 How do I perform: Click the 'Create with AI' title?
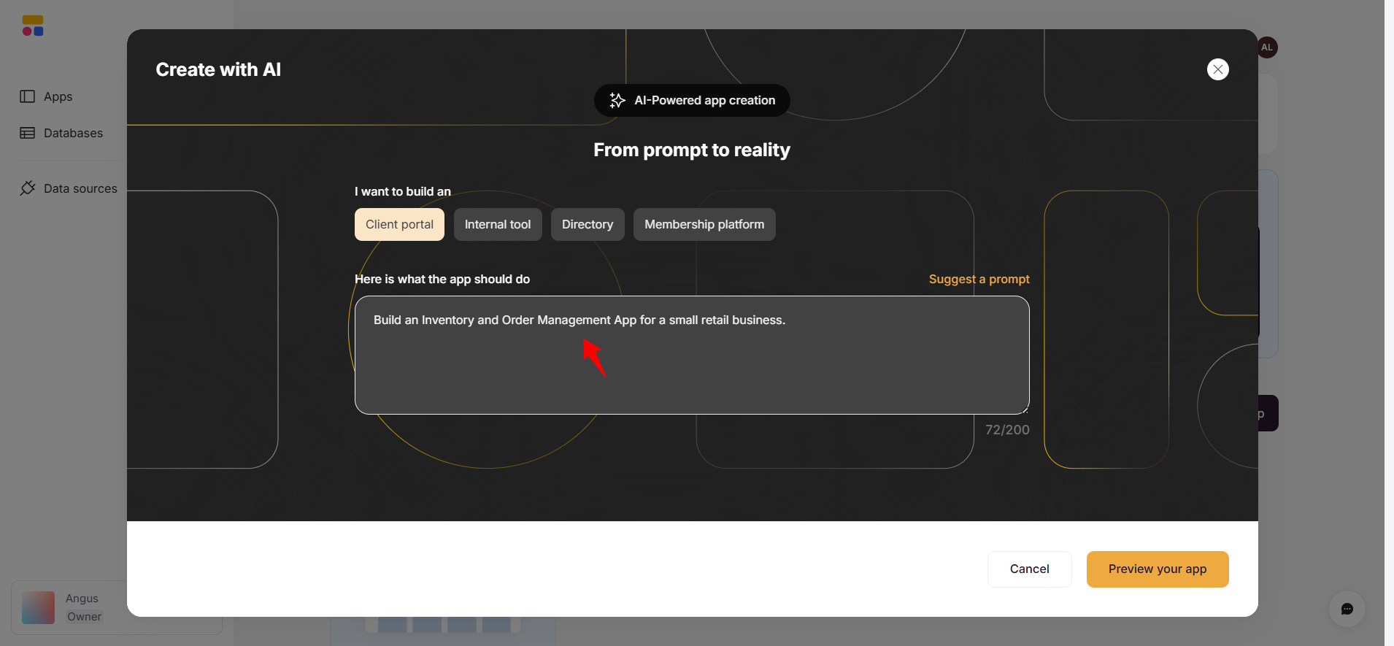click(218, 69)
